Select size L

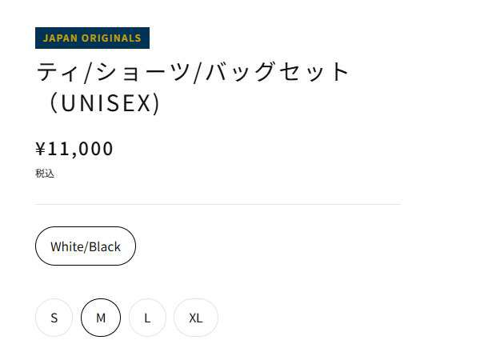(147, 318)
